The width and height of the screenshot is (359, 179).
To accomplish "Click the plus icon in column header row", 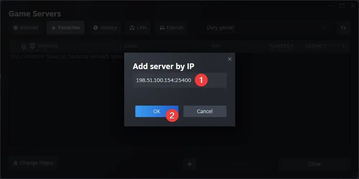I will [343, 46].
